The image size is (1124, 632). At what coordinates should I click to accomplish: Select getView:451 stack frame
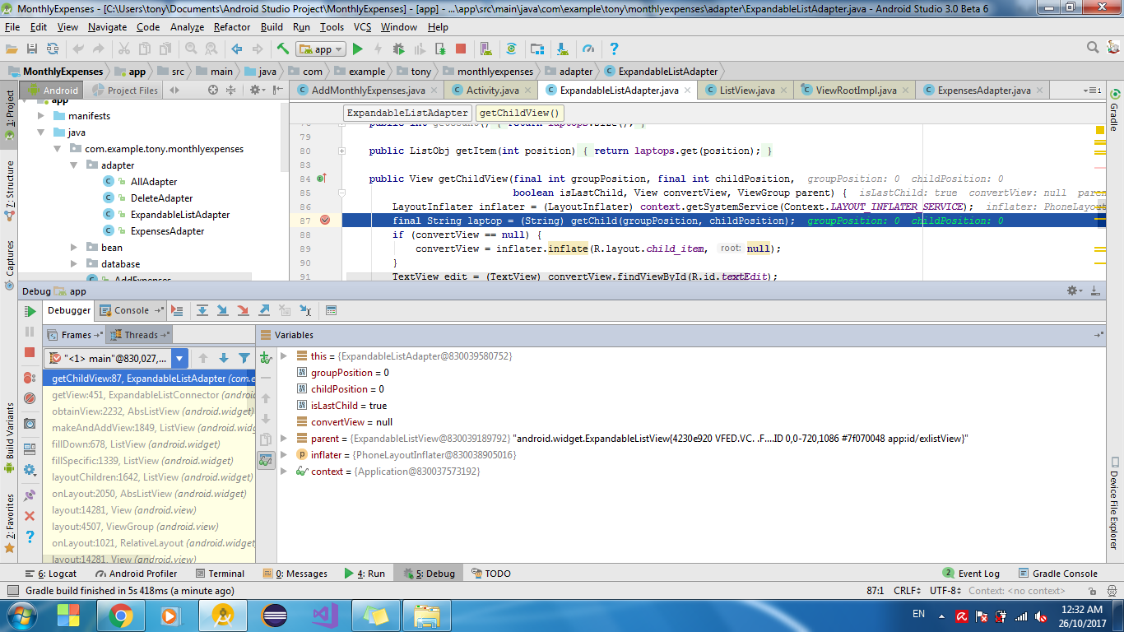[149, 395]
